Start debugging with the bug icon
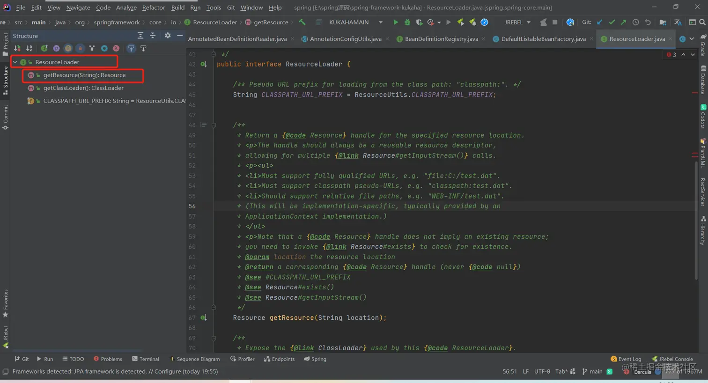708x383 pixels. 407,22
